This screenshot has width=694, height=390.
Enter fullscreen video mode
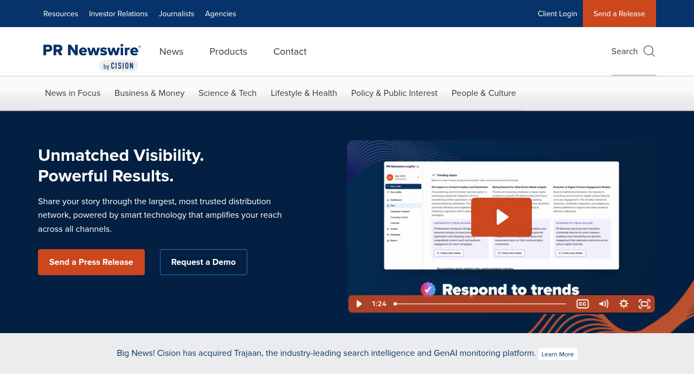[x=644, y=304]
